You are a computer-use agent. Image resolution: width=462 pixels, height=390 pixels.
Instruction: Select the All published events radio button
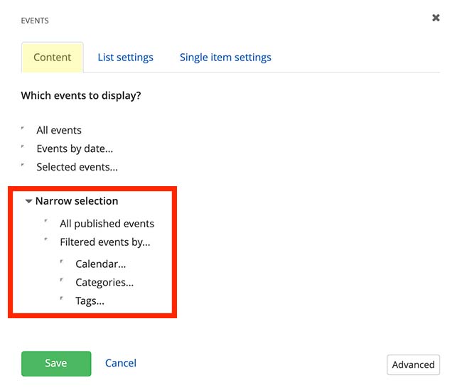[46, 222]
